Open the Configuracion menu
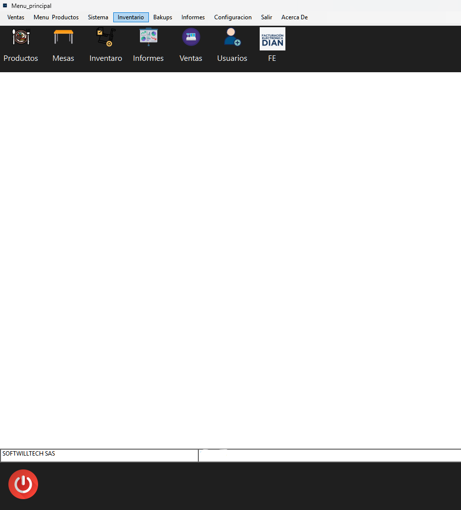The image size is (461, 510). click(232, 17)
